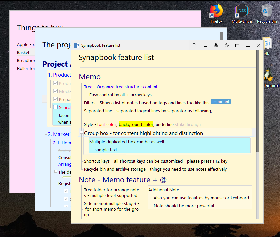Open Synapbook settings via the gear icon
Viewport: 280px width, 237px height.
[227, 45]
